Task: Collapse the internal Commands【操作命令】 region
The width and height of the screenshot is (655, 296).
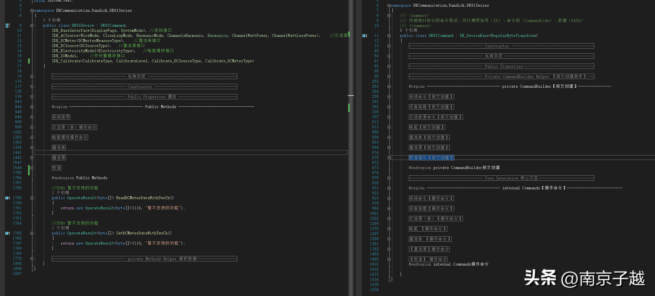Action: tap(389, 188)
